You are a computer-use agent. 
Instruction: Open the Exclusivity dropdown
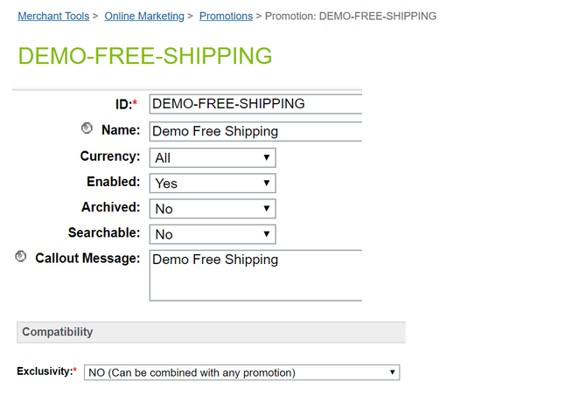click(x=241, y=372)
